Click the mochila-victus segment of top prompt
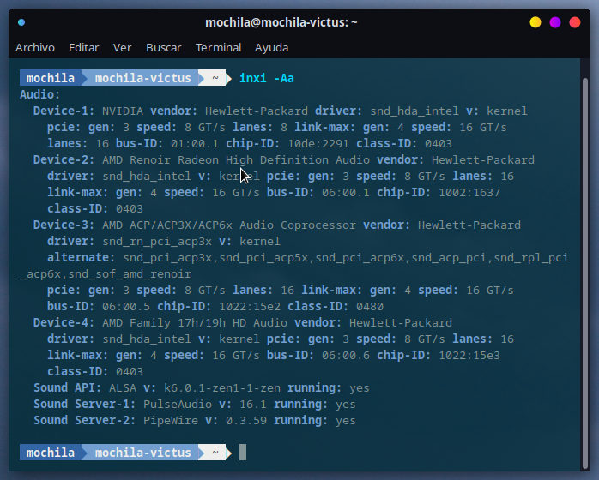Image resolution: width=599 pixels, height=480 pixels. [142, 78]
